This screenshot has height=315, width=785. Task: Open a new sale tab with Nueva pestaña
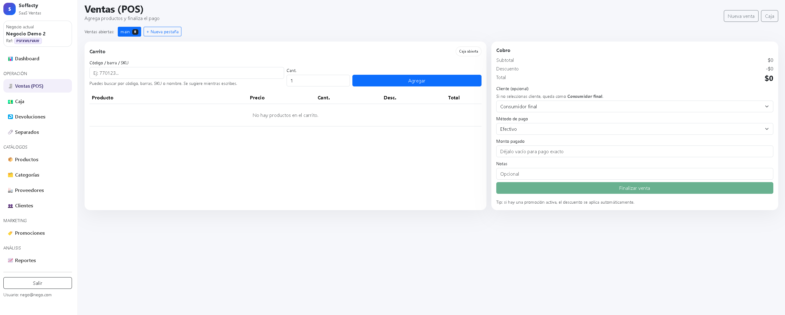click(162, 31)
